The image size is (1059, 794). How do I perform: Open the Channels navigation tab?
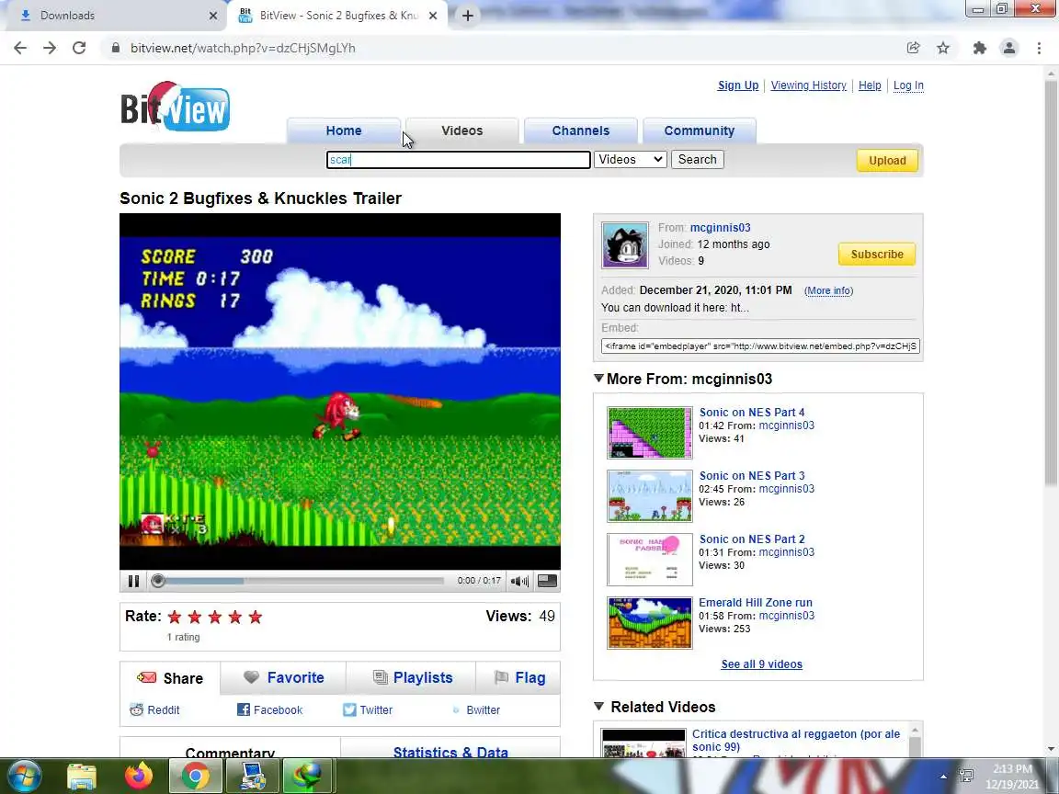click(x=581, y=130)
